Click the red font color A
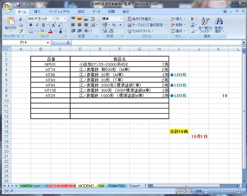 [x=50, y=31]
